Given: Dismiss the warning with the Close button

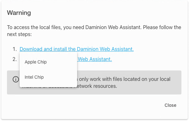Looking at the screenshot, I should 170,105.
